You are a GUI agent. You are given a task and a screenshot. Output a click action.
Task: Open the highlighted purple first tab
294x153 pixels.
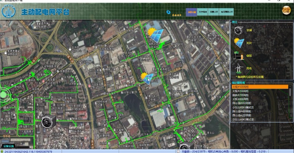192,12
